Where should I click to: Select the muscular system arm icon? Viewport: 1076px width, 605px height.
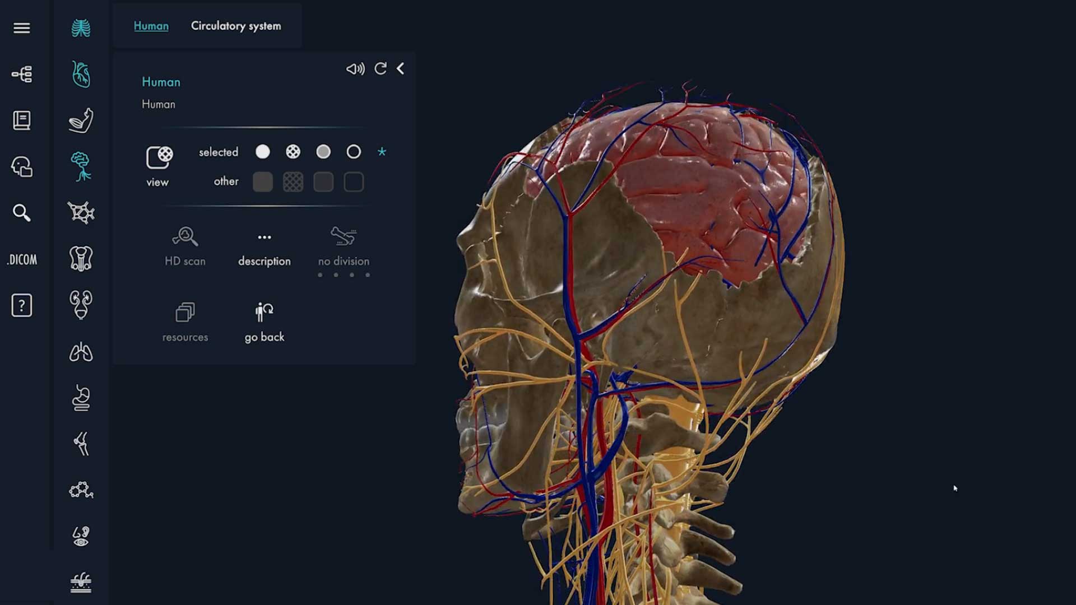point(81,120)
